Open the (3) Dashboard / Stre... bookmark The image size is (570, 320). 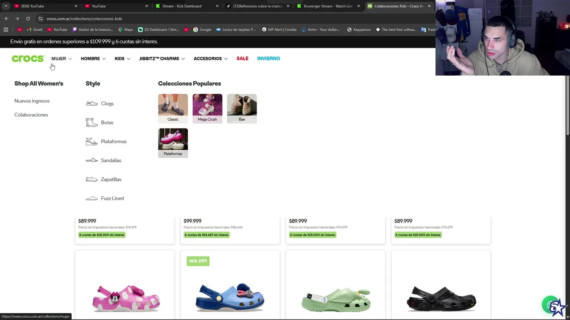159,30
